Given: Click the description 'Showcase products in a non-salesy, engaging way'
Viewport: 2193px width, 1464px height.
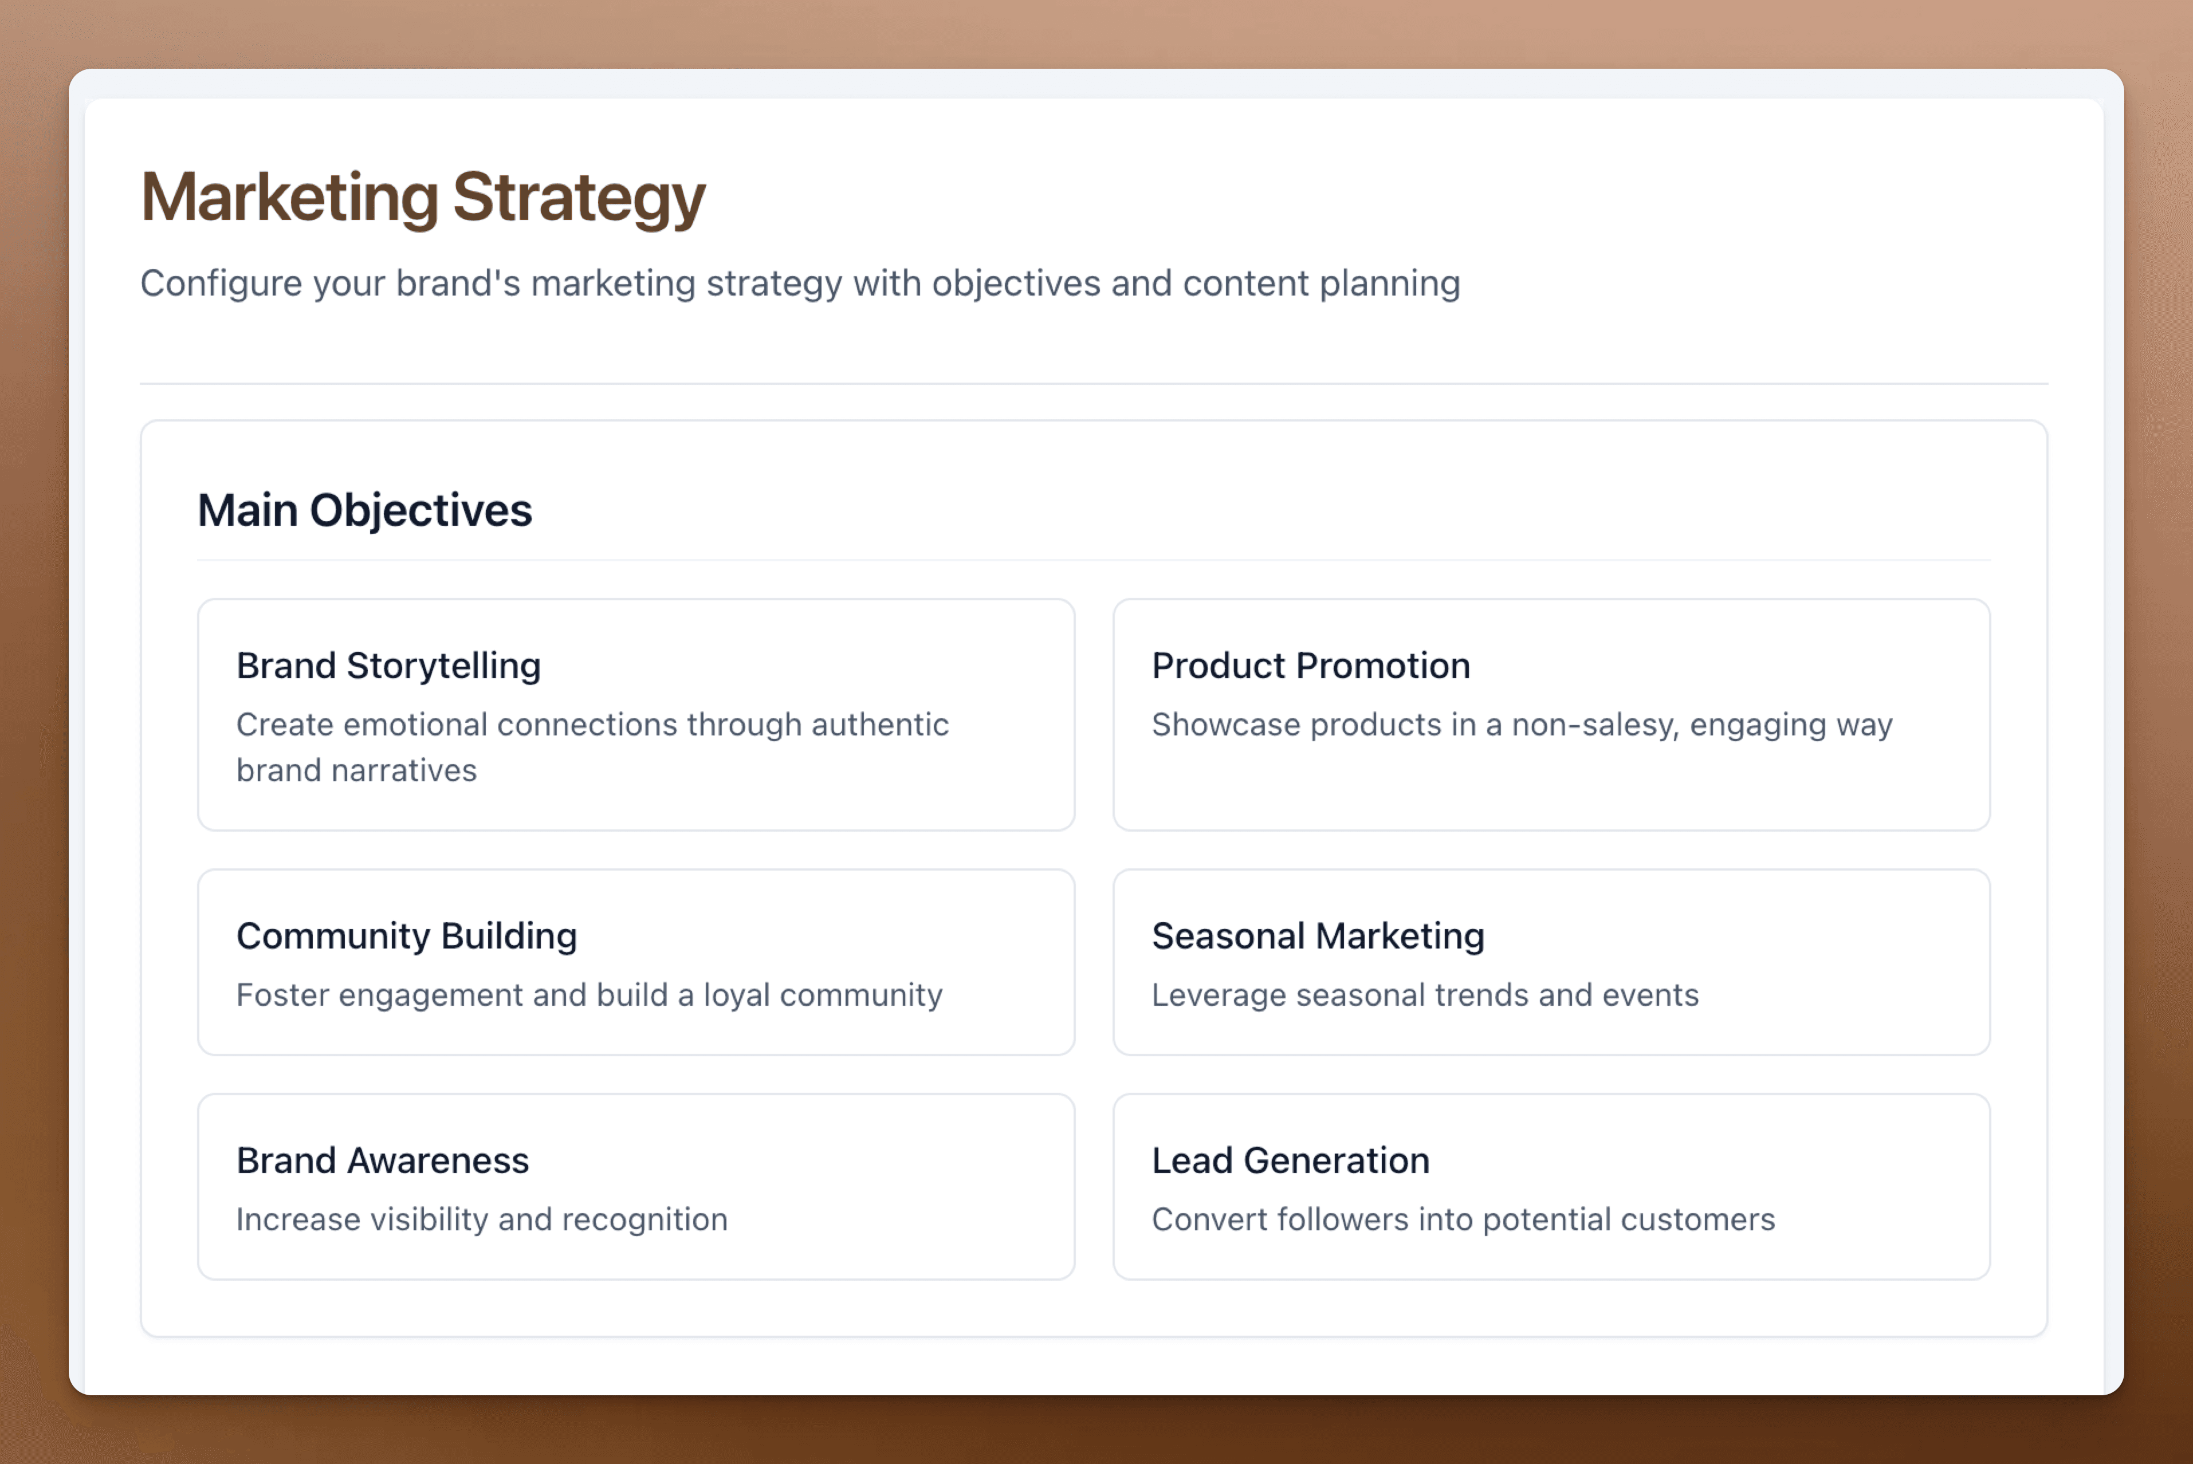Looking at the screenshot, I should (1522, 726).
